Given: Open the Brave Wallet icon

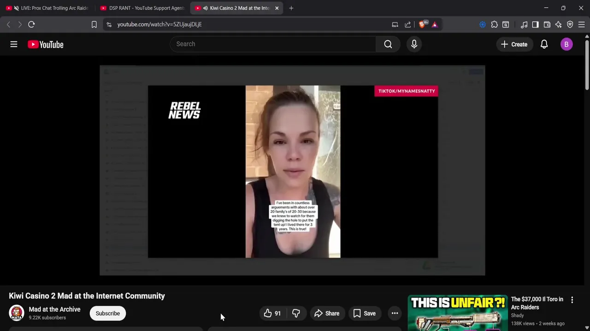Looking at the screenshot, I should click(x=547, y=24).
